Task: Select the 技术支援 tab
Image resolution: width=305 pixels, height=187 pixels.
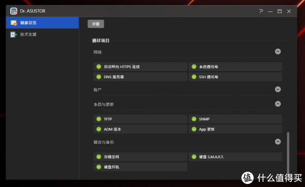Action: [42, 35]
